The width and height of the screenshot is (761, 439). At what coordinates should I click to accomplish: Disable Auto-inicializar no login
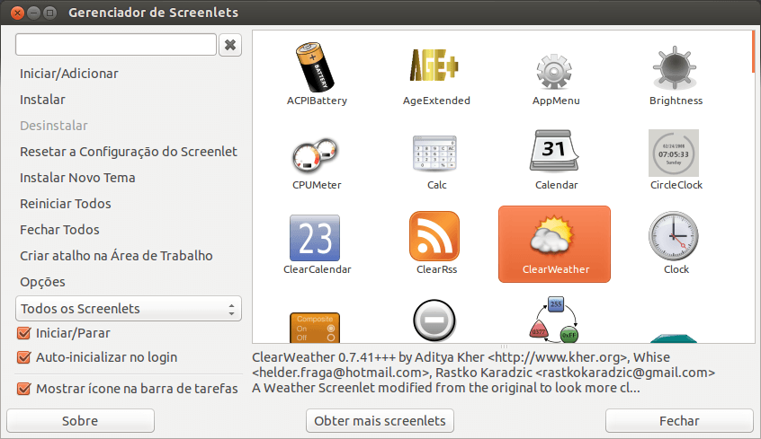pyautogui.click(x=24, y=357)
